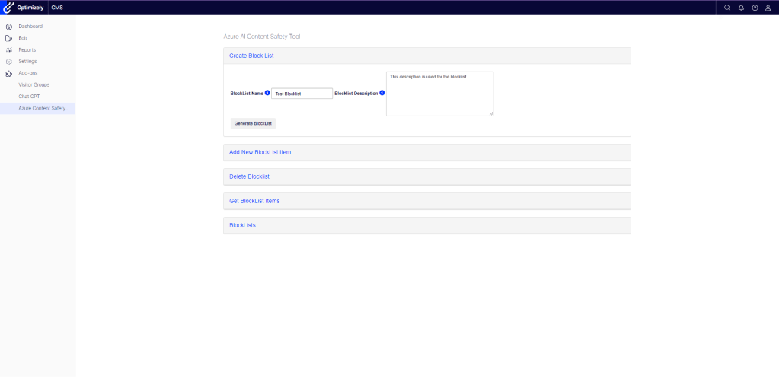Screen dimensions: 779x391
Task: Open the search icon in top bar
Action: (727, 8)
